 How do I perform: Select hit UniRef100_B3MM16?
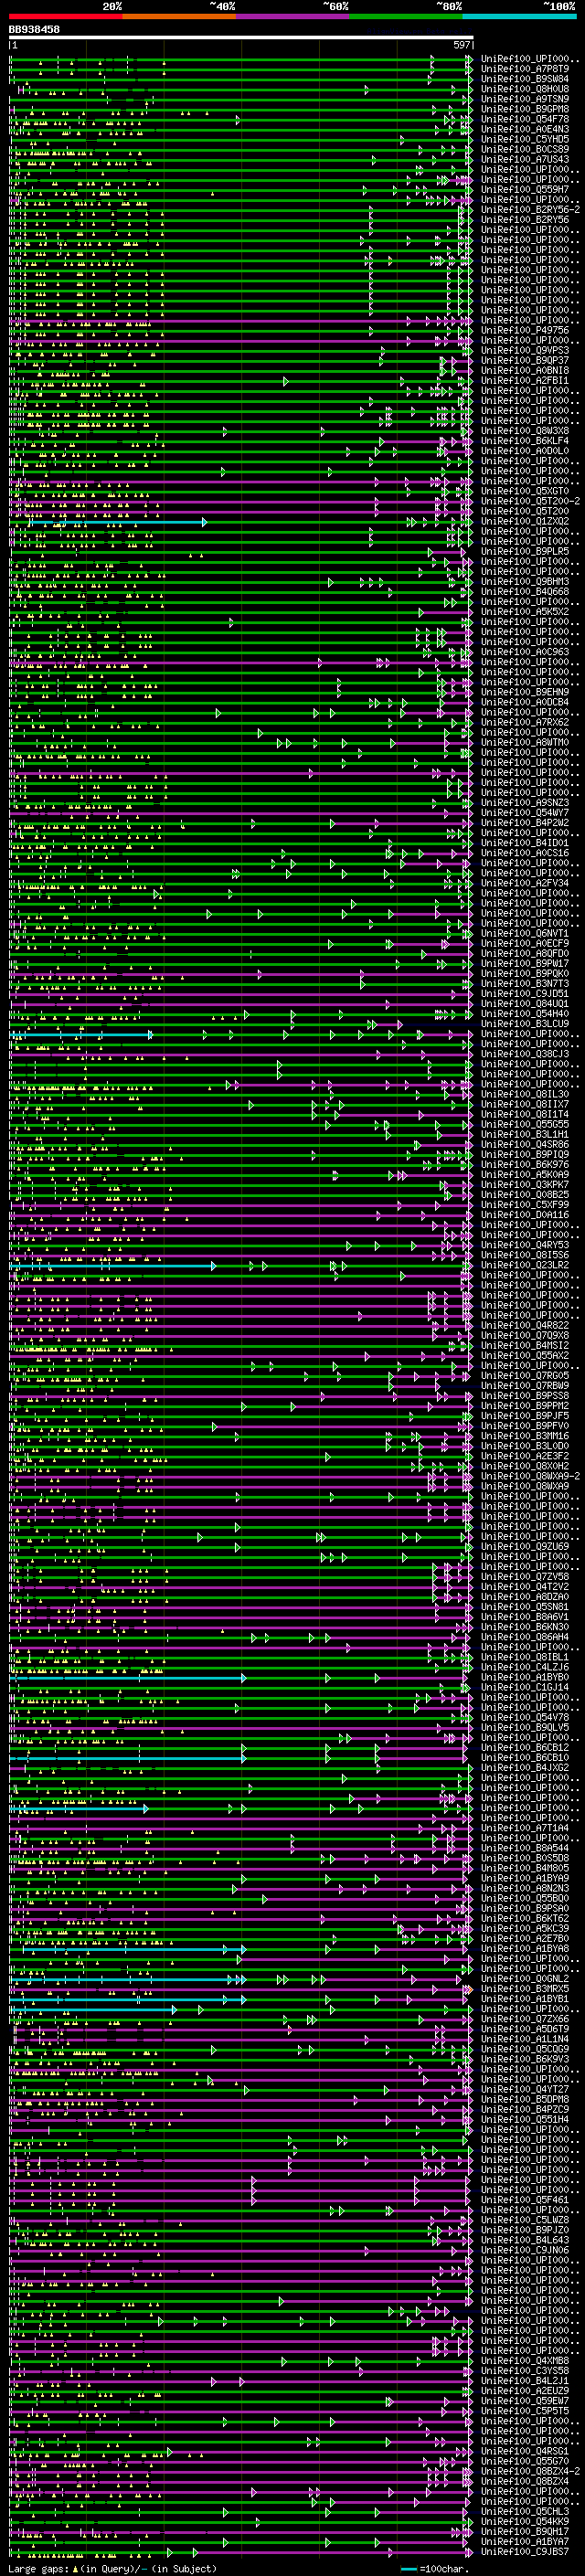525,1436
